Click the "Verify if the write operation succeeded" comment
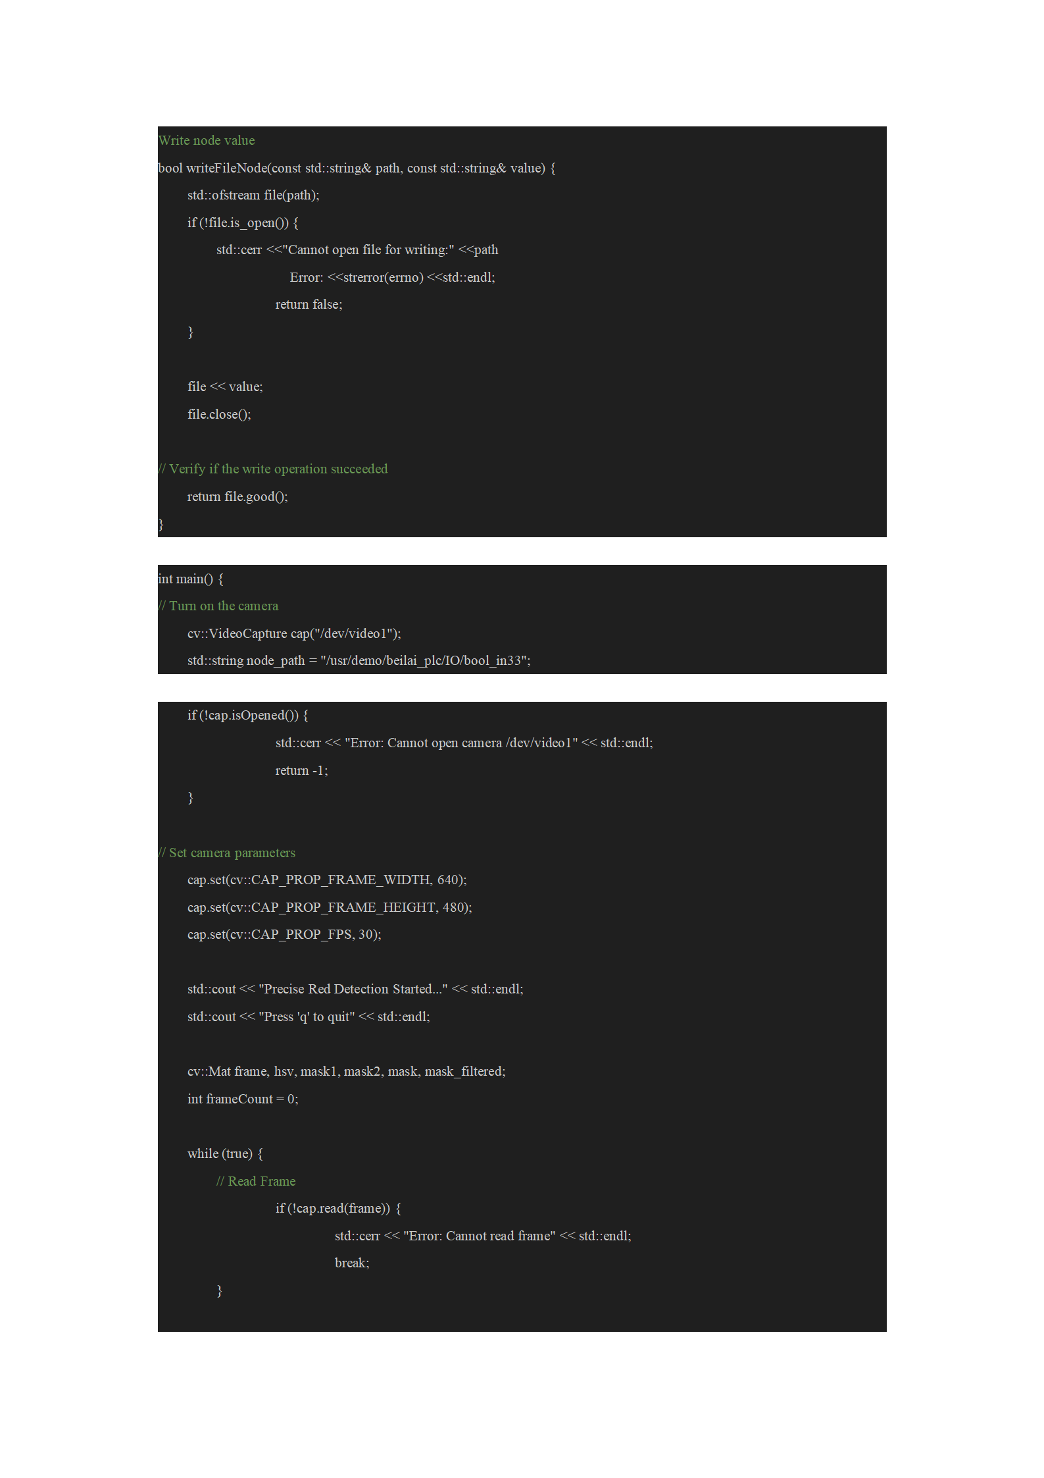 pos(273,469)
